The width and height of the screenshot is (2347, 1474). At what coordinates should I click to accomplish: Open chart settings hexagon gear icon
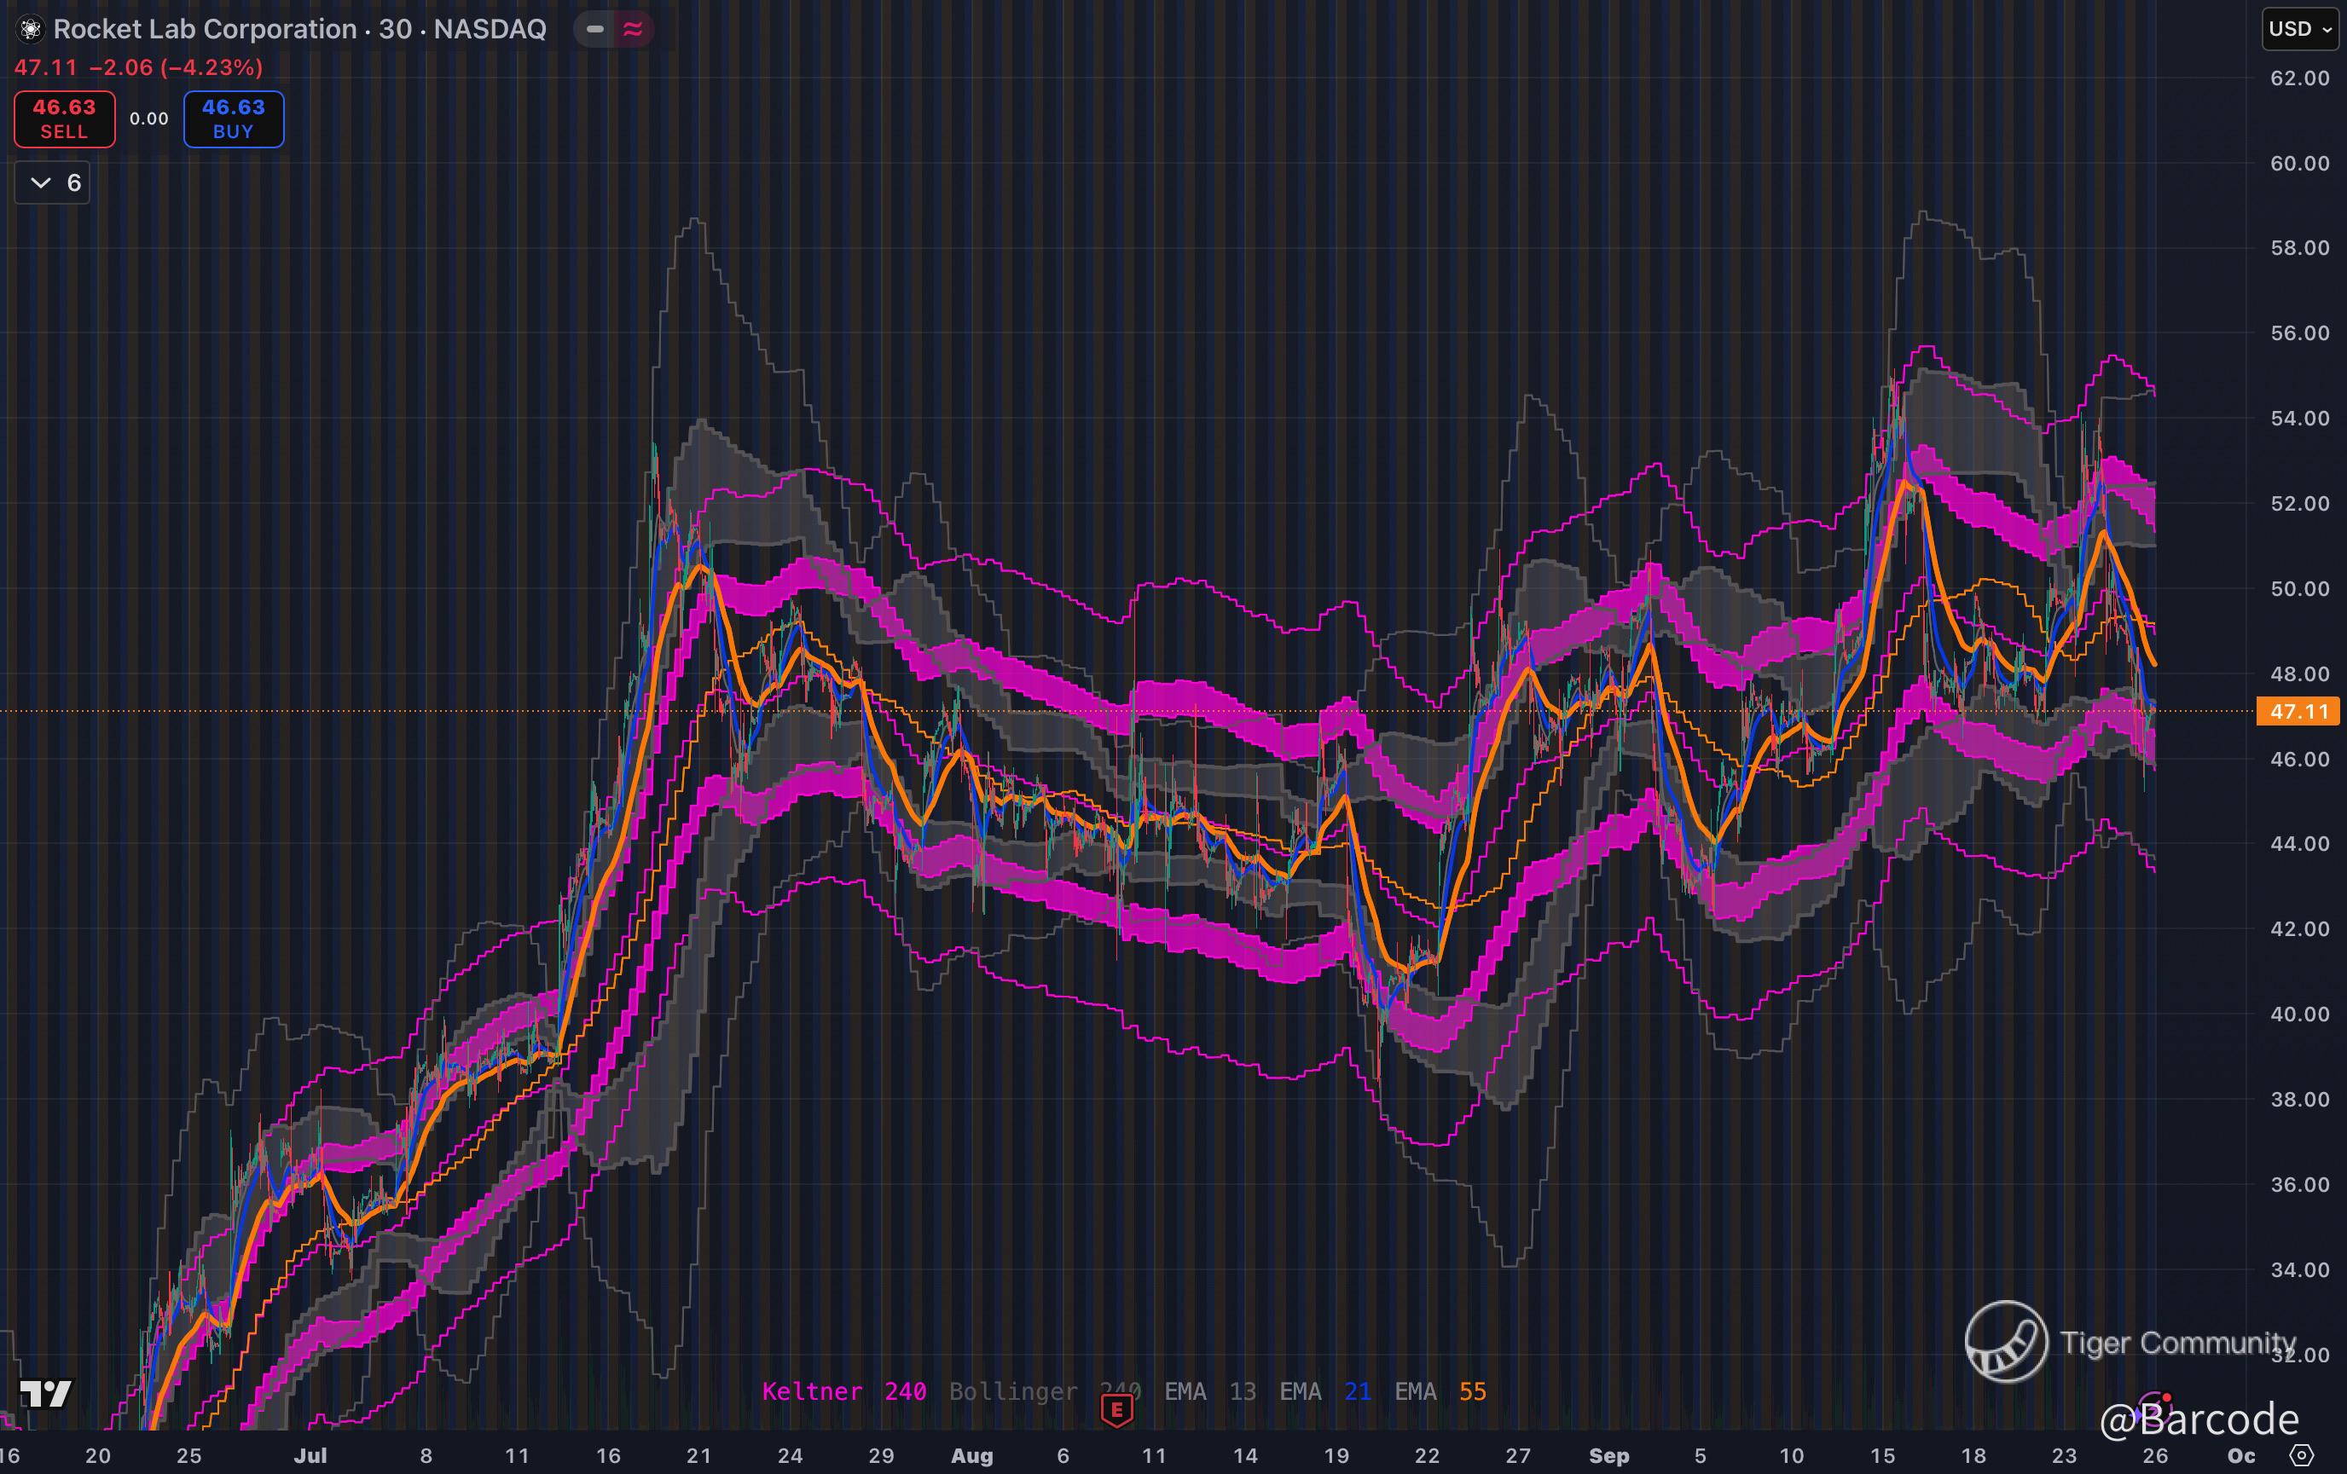click(2301, 1455)
